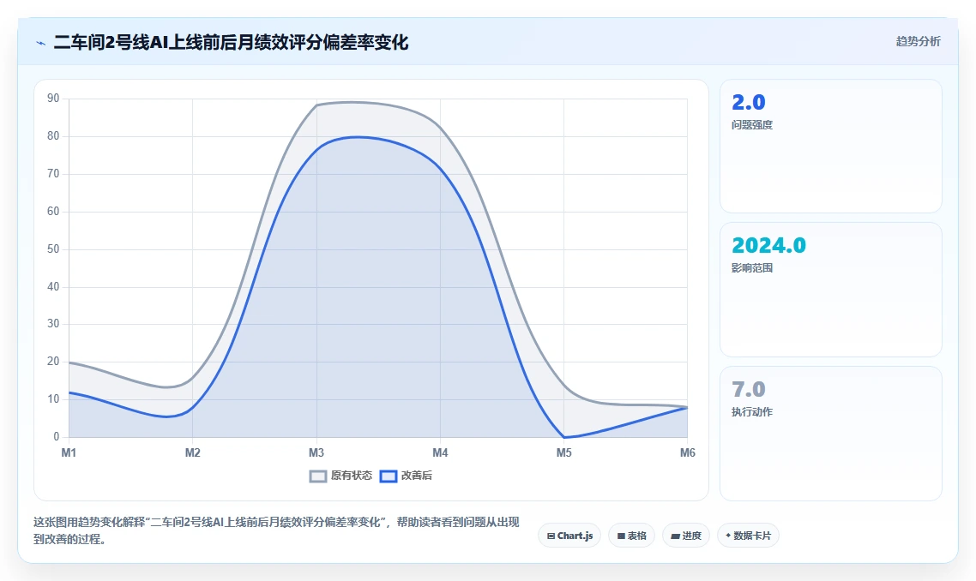Viewport: 976px width, 581px height.
Task: Click the 表格 tag
Action: click(x=631, y=536)
